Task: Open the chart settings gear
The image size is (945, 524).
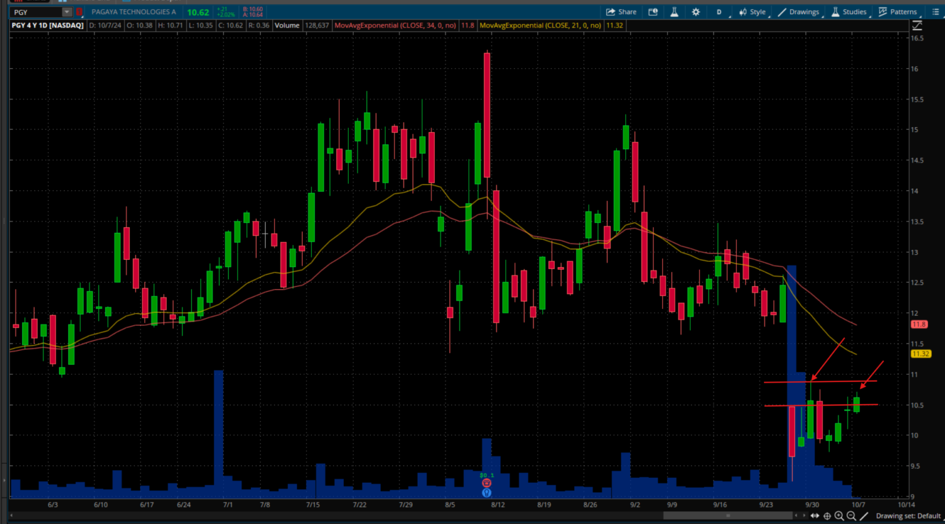Action: tap(696, 12)
